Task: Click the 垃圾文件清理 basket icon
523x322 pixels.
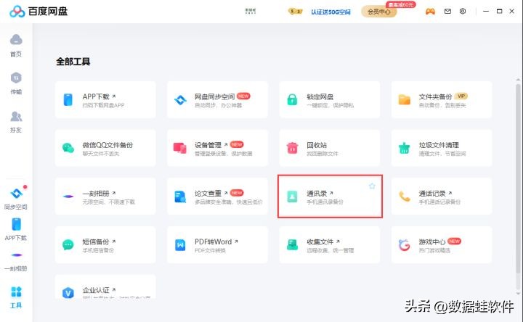Action: point(405,148)
